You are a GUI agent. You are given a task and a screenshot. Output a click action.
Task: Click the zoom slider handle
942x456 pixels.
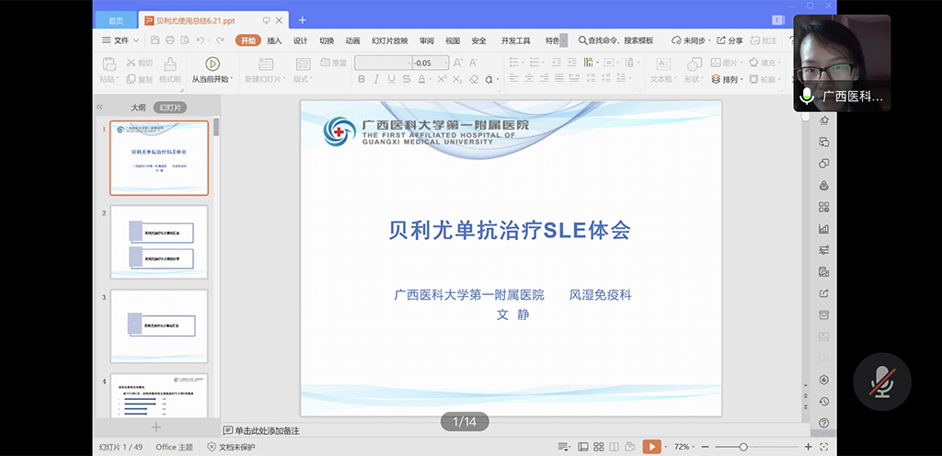tap(743, 447)
